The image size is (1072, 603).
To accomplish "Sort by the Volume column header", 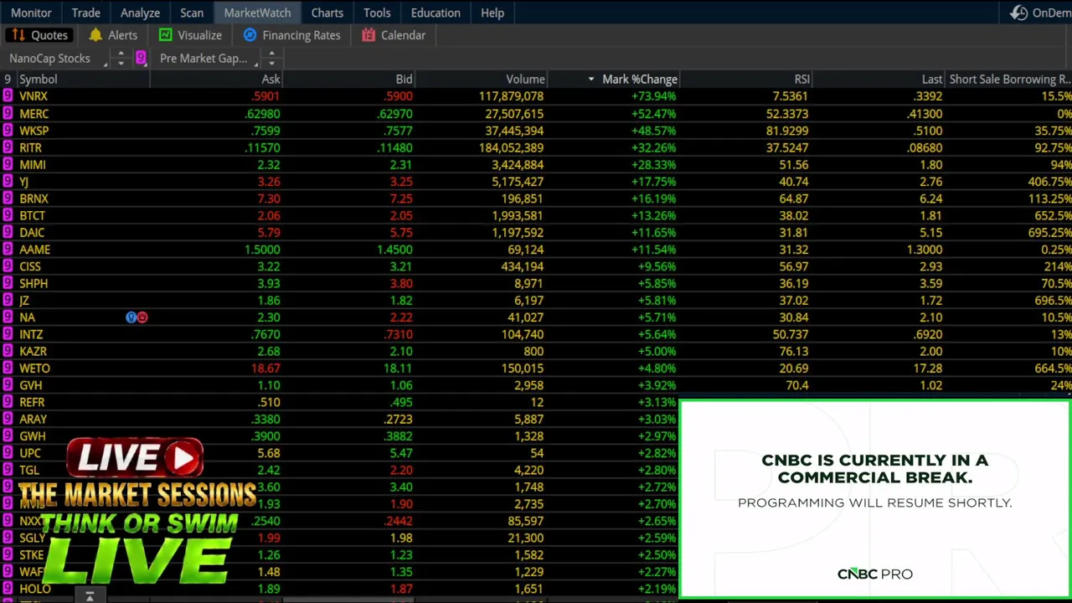I will coord(482,79).
